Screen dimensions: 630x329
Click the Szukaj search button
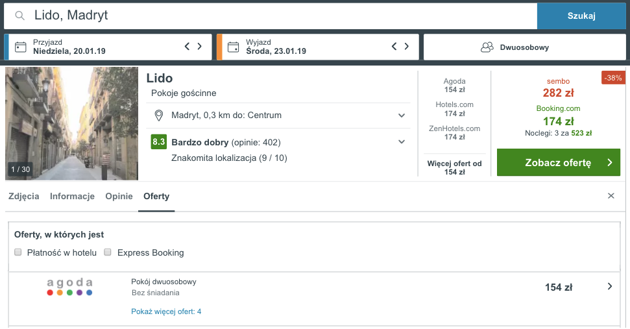click(x=581, y=16)
